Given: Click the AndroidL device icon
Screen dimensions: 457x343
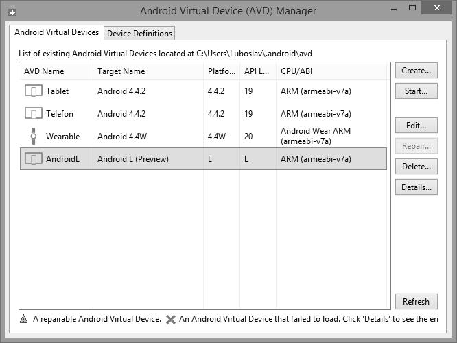Looking at the screenshot, I should coord(33,159).
